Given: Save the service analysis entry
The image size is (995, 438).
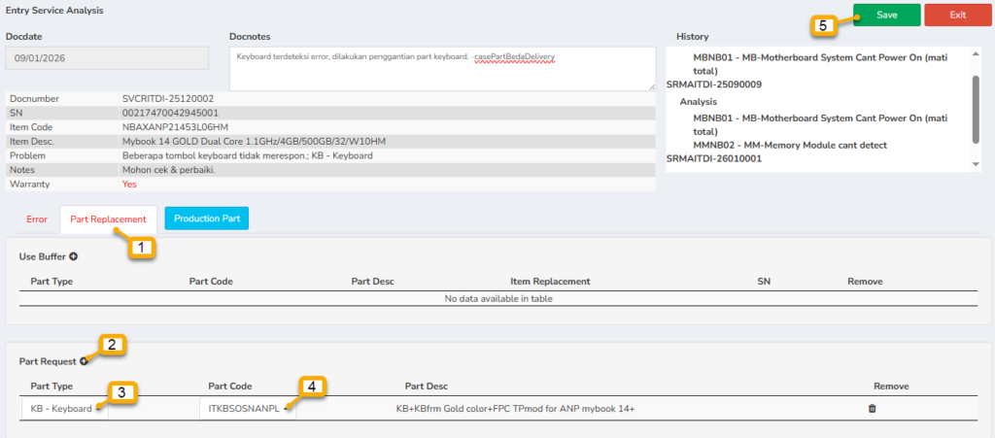Looking at the screenshot, I should (886, 15).
